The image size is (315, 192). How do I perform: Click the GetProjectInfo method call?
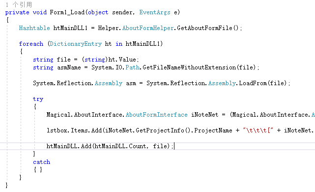[160, 130]
